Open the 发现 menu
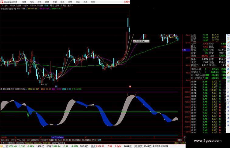 62,2
